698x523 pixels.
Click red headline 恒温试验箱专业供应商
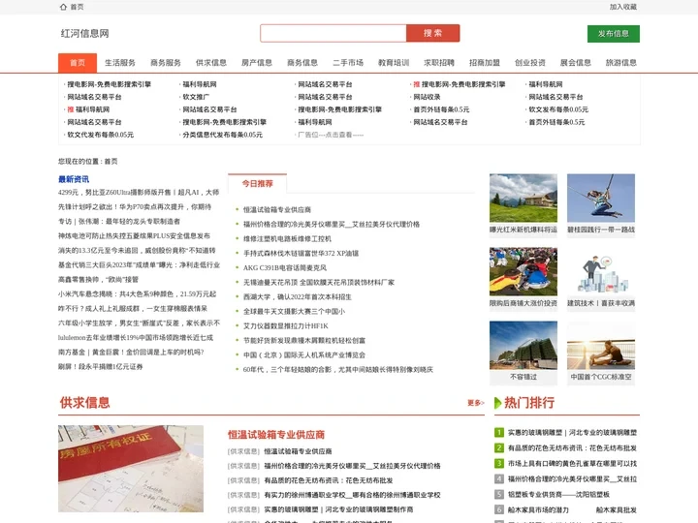tap(276, 435)
